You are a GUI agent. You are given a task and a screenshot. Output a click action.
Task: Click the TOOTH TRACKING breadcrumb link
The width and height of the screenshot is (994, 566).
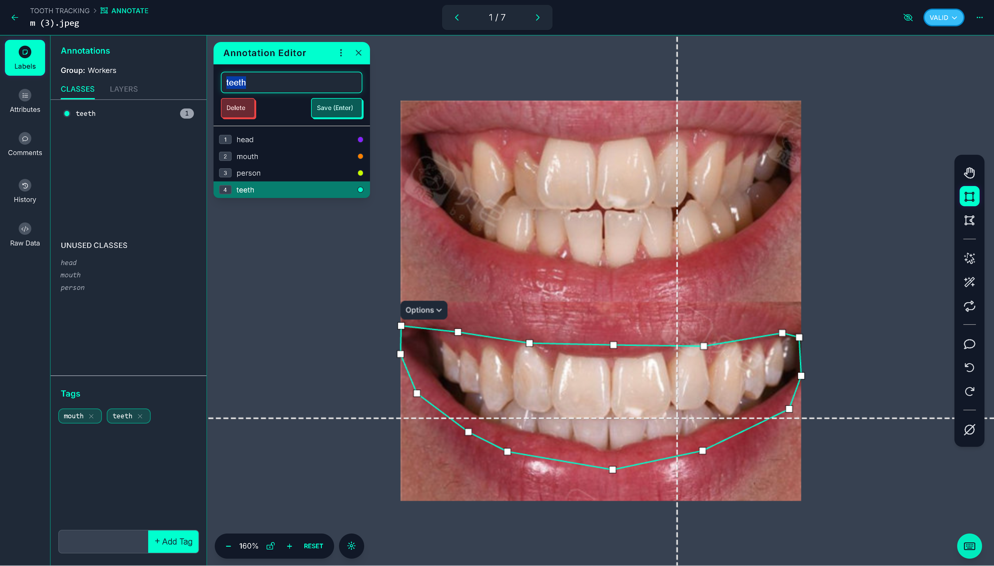[60, 10]
